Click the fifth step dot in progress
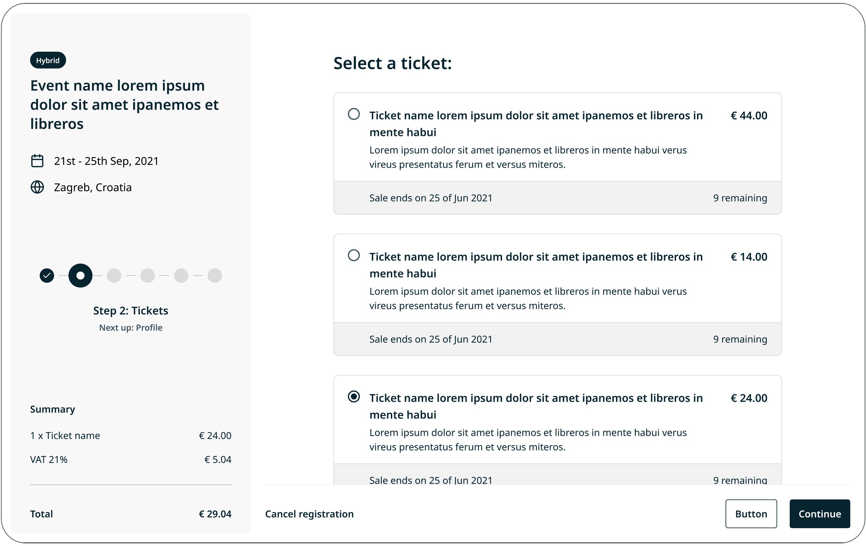Image resolution: width=866 pixels, height=546 pixels. click(x=181, y=275)
